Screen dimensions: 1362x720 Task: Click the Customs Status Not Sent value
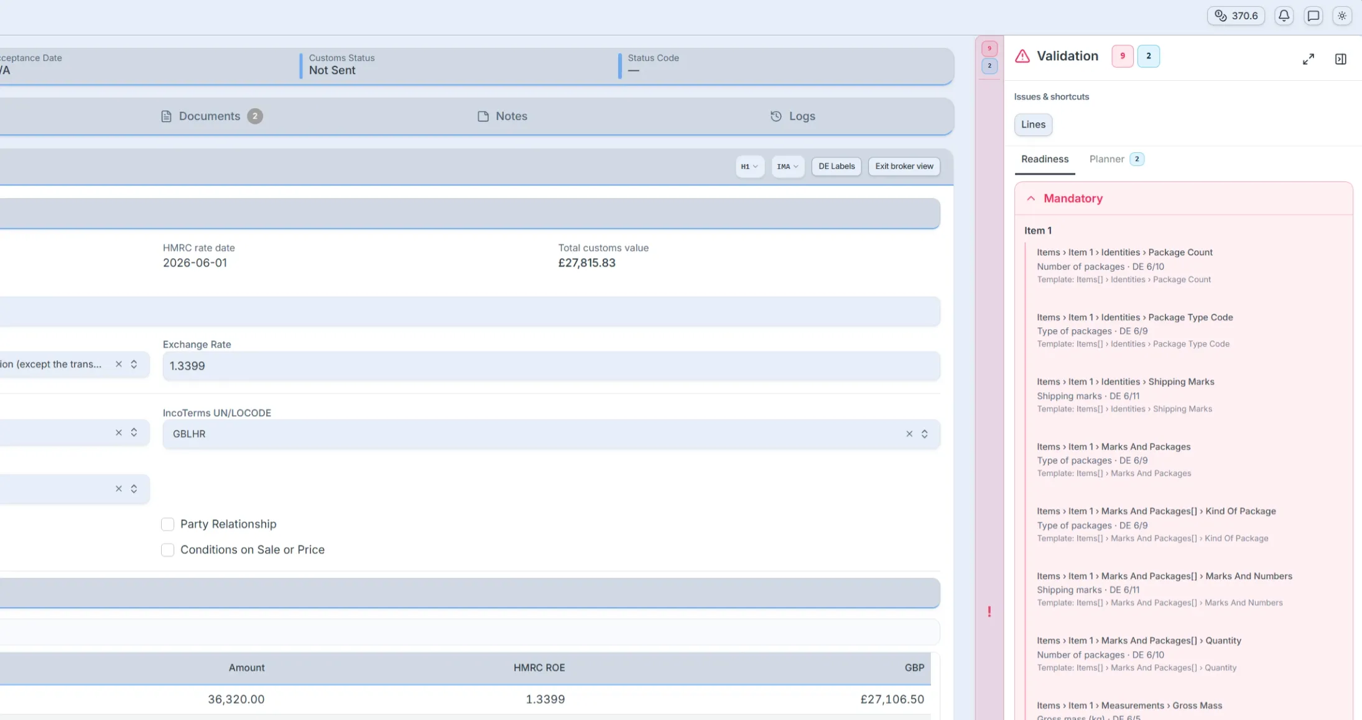pos(332,70)
